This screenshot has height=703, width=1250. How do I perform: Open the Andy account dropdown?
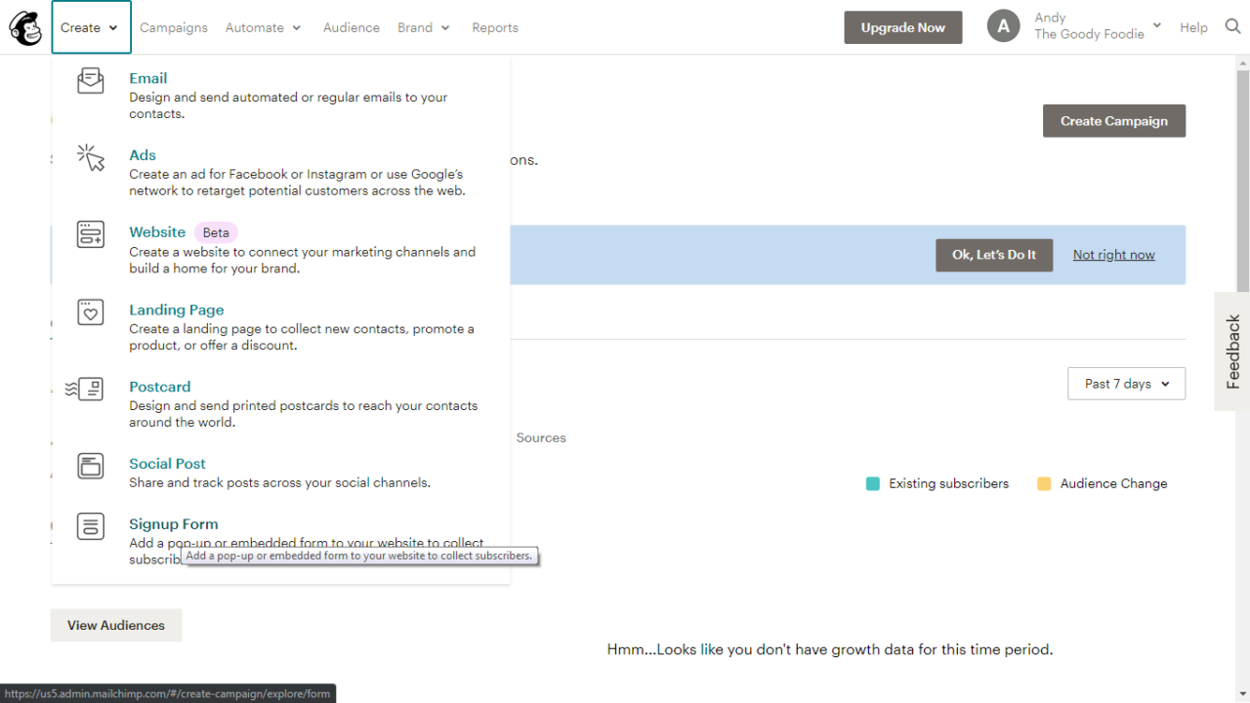[x=1098, y=26]
